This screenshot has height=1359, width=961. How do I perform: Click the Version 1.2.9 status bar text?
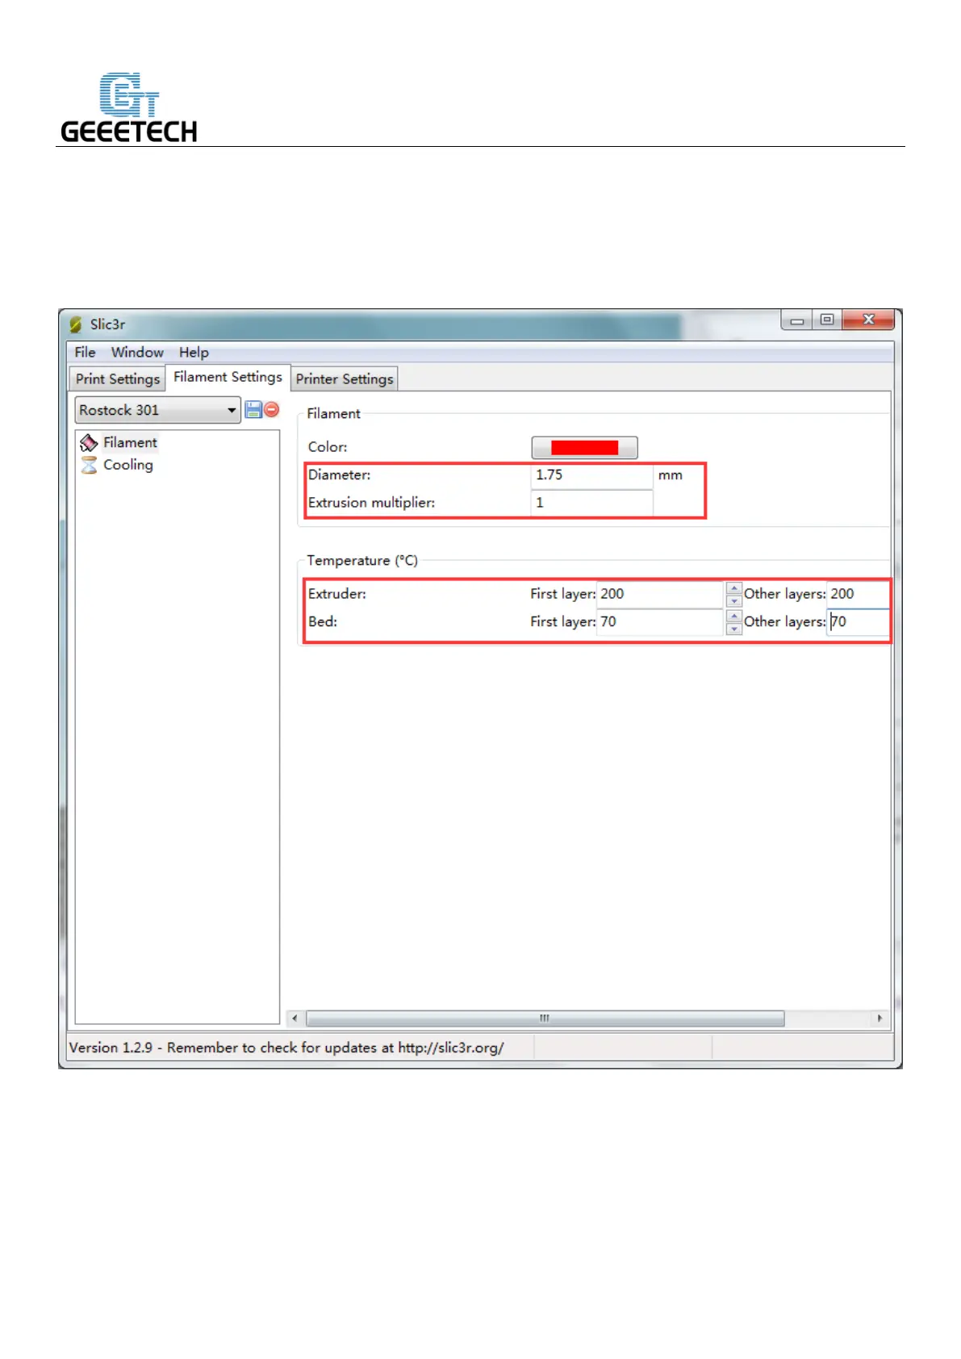pos(286,1047)
